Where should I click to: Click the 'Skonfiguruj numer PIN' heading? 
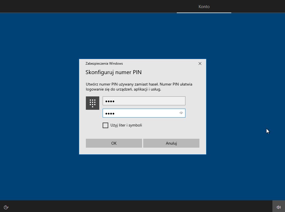coord(114,72)
